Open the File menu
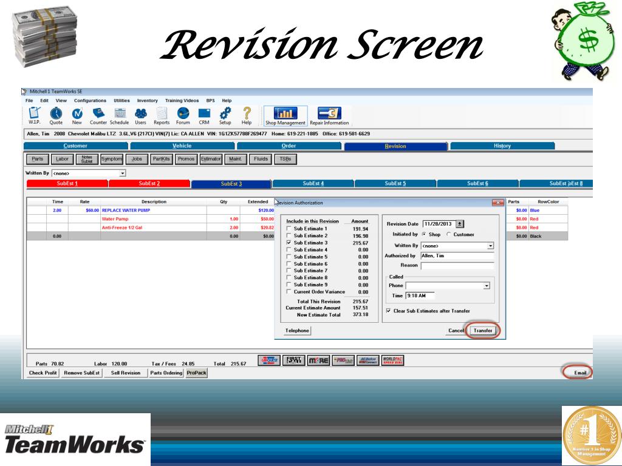 coord(29,101)
